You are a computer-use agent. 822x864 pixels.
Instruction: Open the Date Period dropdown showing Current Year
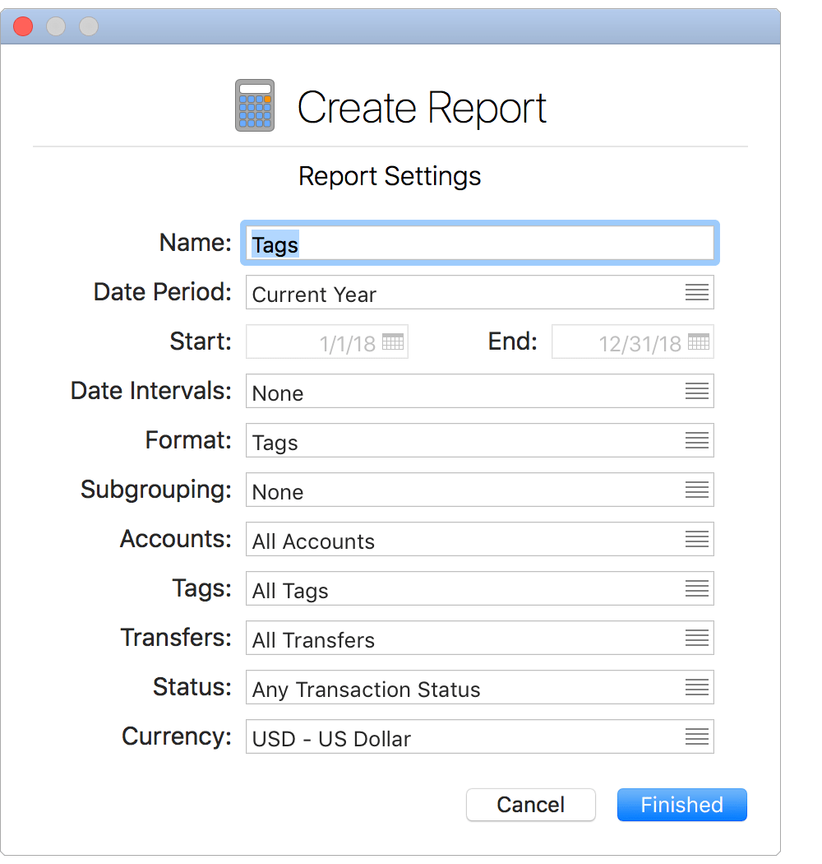[479, 293]
